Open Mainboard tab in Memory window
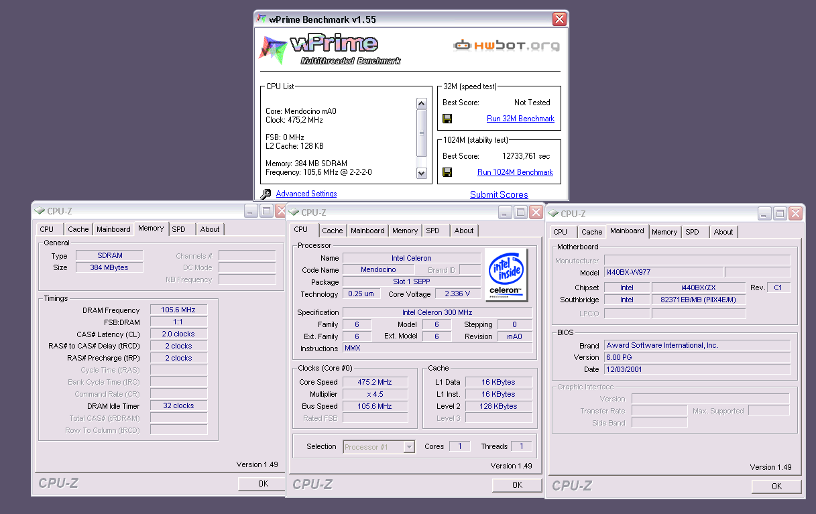Image resolution: width=816 pixels, height=514 pixels. click(113, 229)
